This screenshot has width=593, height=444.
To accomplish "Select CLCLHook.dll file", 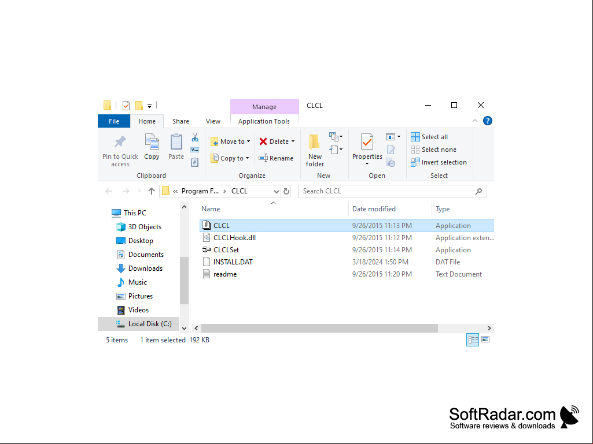I will [347, 238].
